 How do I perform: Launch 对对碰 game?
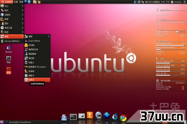pyautogui.click(x=37, y=45)
